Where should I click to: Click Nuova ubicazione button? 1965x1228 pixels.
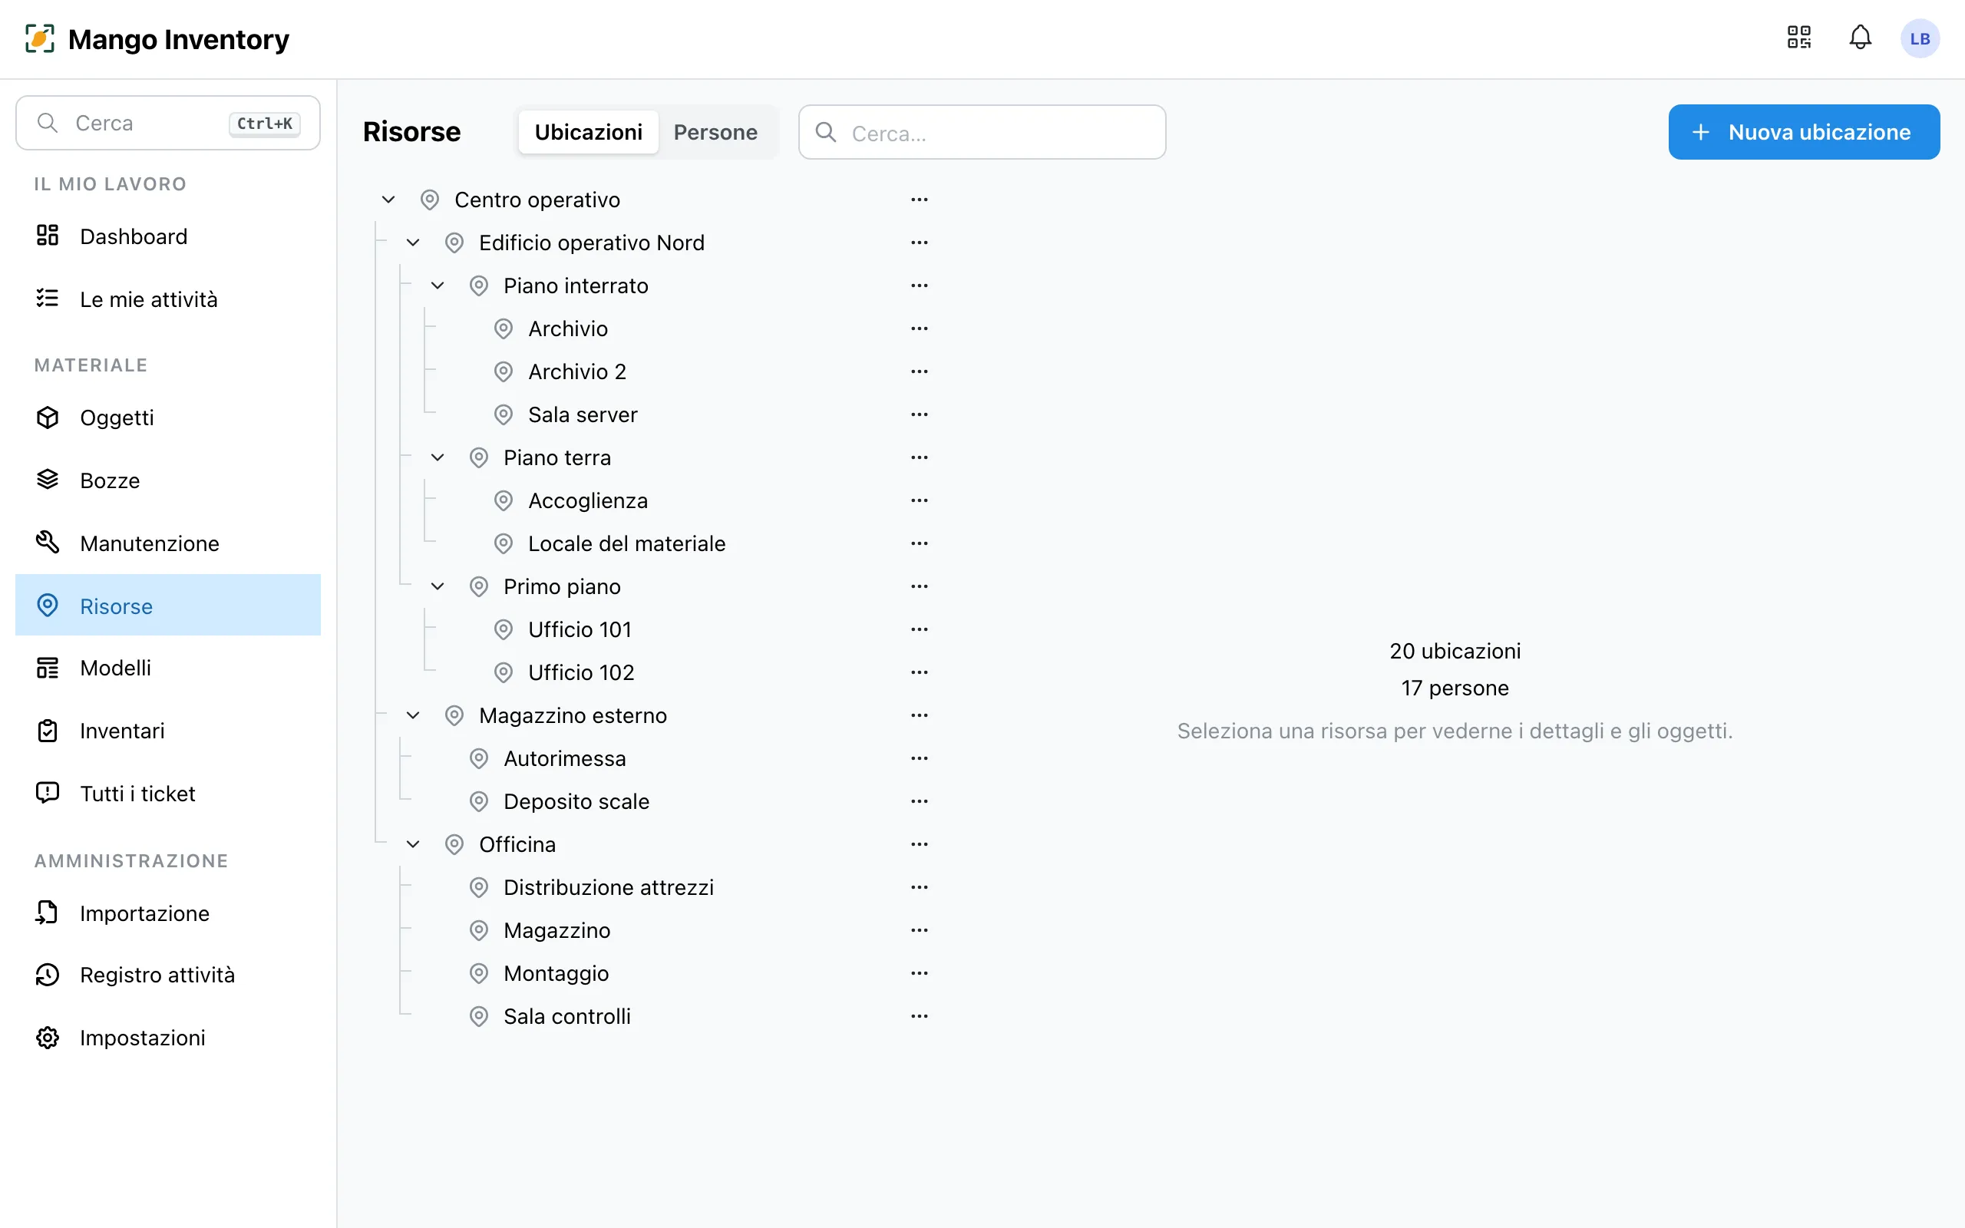click(x=1803, y=132)
